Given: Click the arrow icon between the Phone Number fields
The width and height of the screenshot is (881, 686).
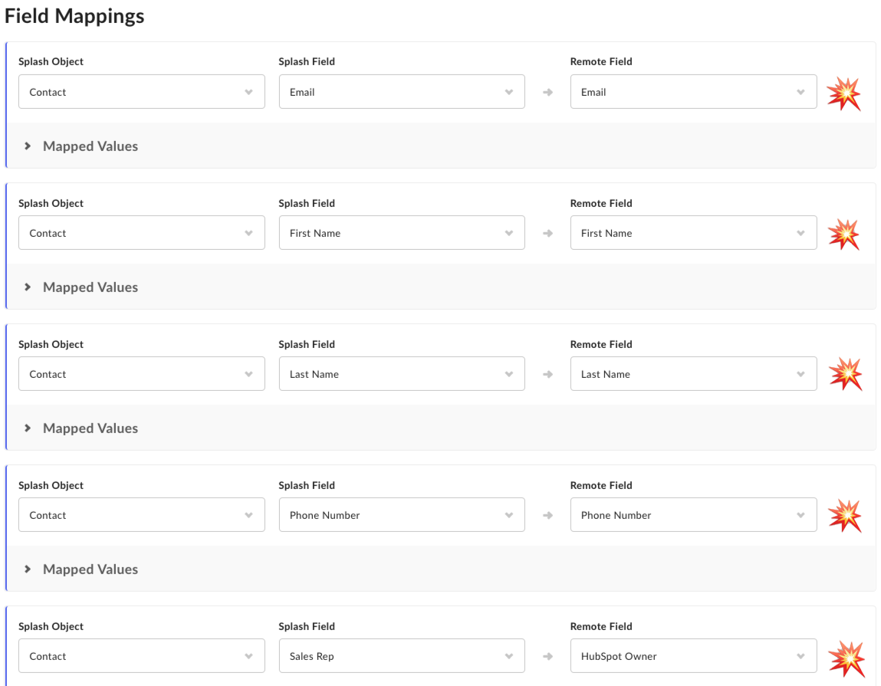Looking at the screenshot, I should (x=547, y=515).
